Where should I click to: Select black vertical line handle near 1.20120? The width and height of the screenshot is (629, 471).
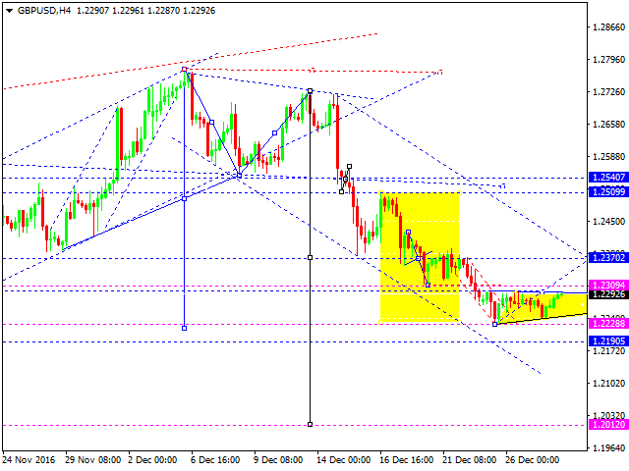coord(310,425)
